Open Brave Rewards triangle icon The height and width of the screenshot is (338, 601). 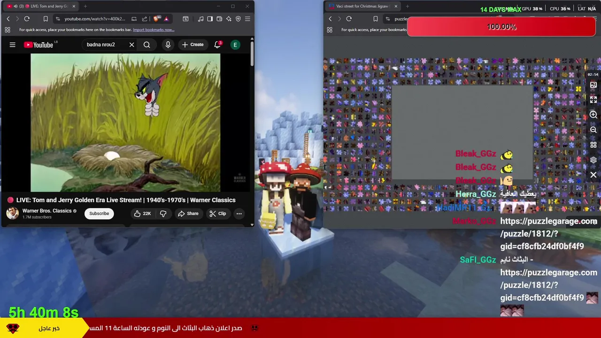point(166,19)
